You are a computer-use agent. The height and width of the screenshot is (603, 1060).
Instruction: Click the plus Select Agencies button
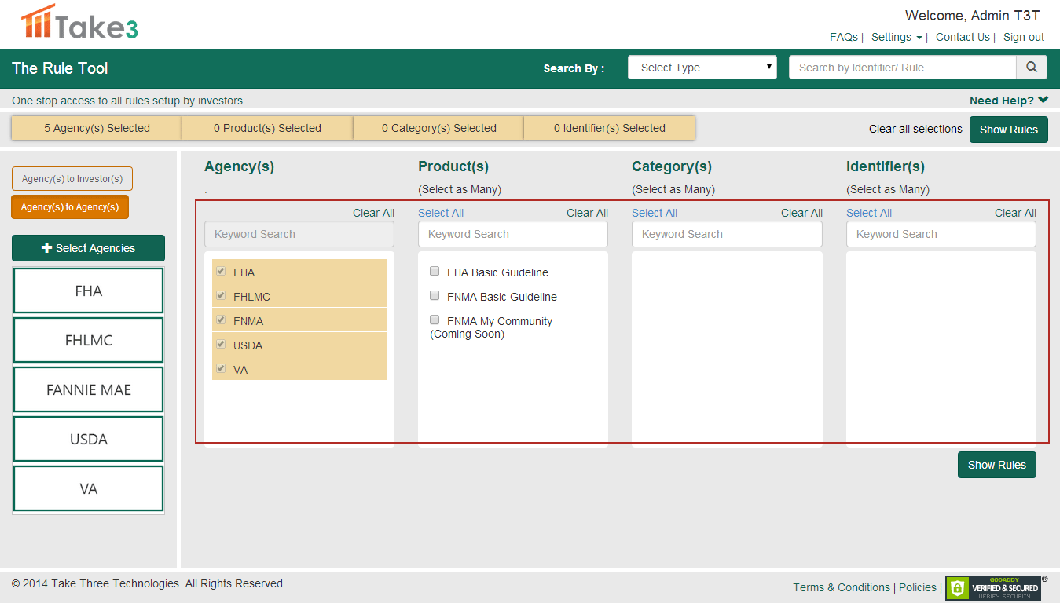point(88,248)
